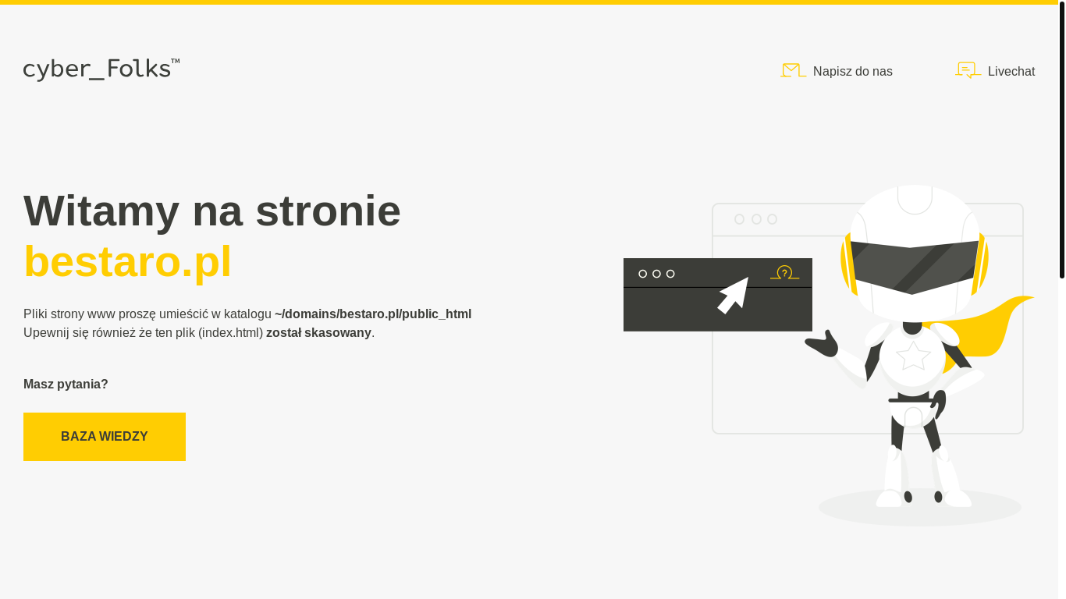This screenshot has height=599, width=1066.
Task: Click the Witamy na stronie heading
Action: pos(211,211)
